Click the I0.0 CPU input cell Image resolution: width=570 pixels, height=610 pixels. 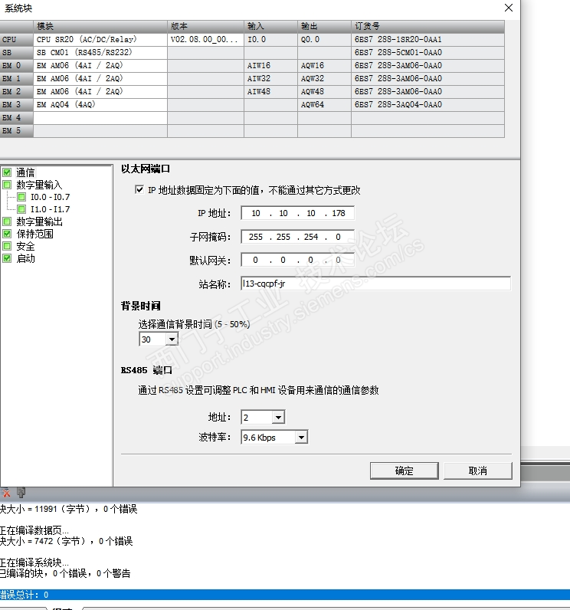tap(270, 40)
